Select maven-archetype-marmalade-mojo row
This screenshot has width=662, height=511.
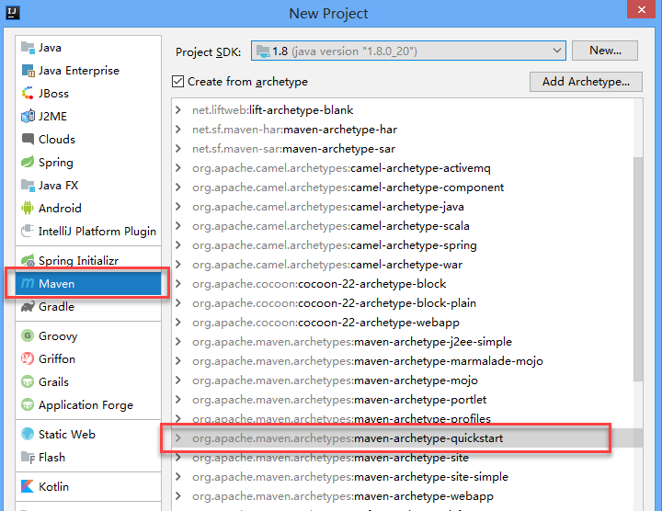coord(403,361)
